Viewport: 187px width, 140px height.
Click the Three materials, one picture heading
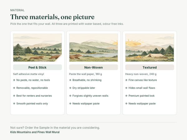pos(52,17)
